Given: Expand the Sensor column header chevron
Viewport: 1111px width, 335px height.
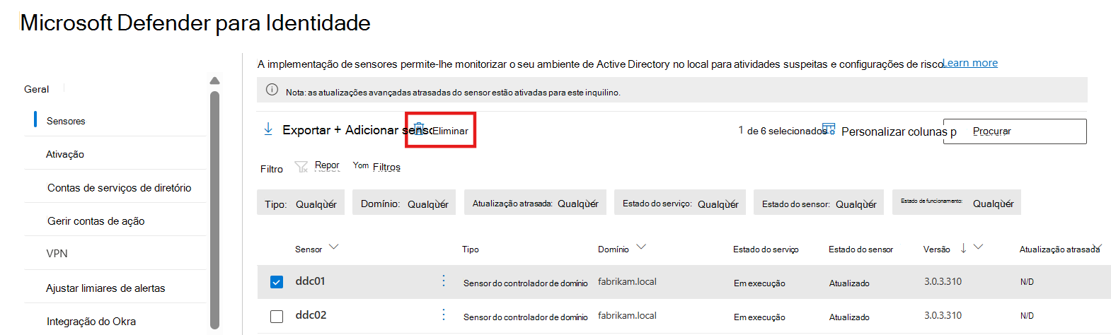Looking at the screenshot, I should pos(334,247).
